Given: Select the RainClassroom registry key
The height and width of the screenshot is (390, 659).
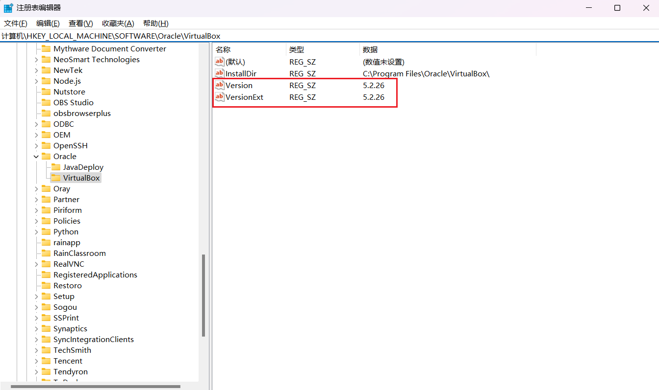Looking at the screenshot, I should pos(80,253).
